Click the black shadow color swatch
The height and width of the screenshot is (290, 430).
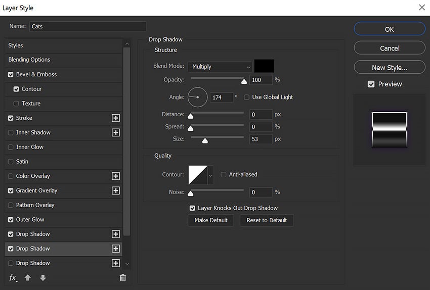pyautogui.click(x=264, y=66)
